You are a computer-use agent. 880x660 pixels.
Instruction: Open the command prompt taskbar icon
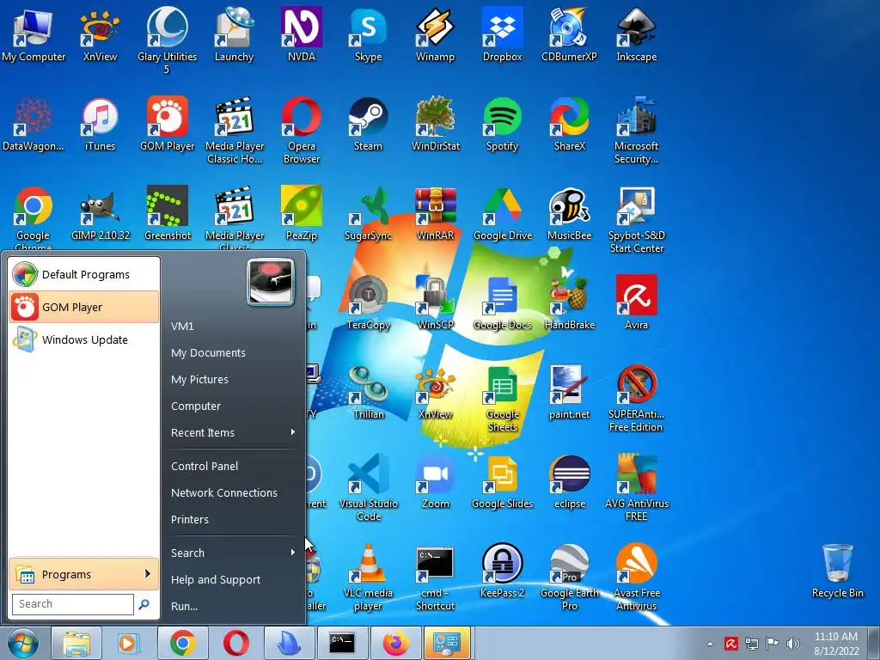tap(342, 643)
